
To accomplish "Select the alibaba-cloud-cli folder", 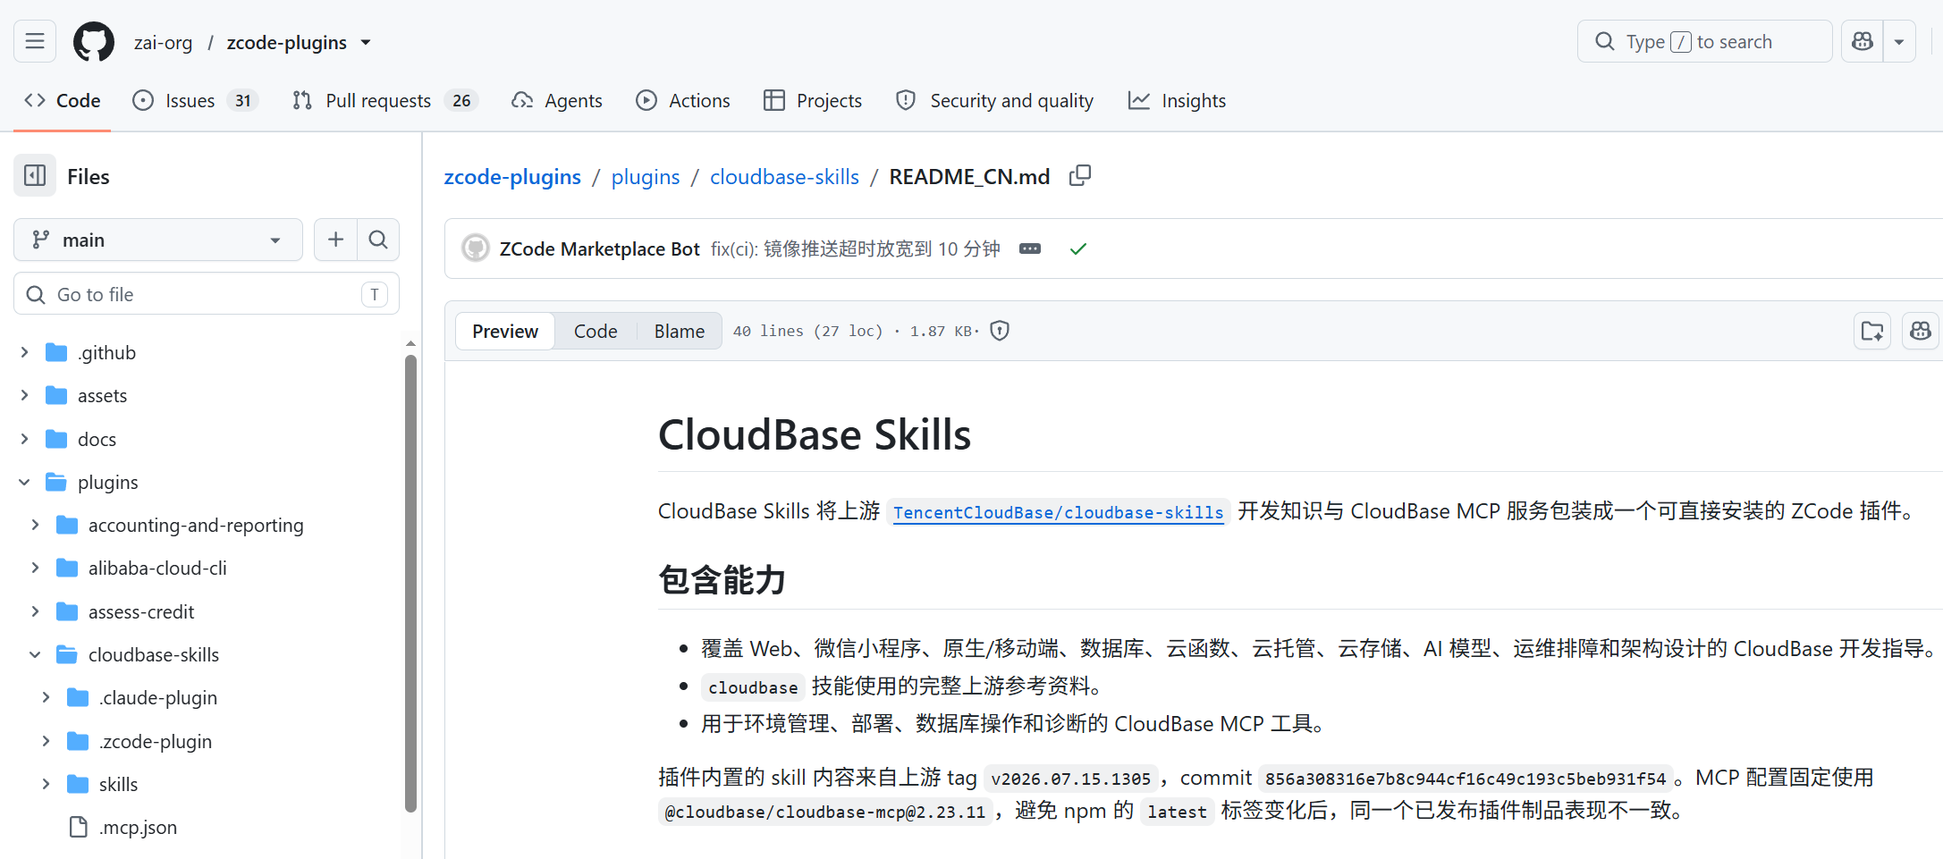I will [x=157, y=568].
